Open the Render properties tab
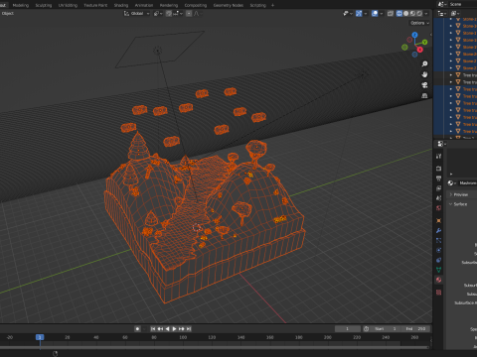 438,169
